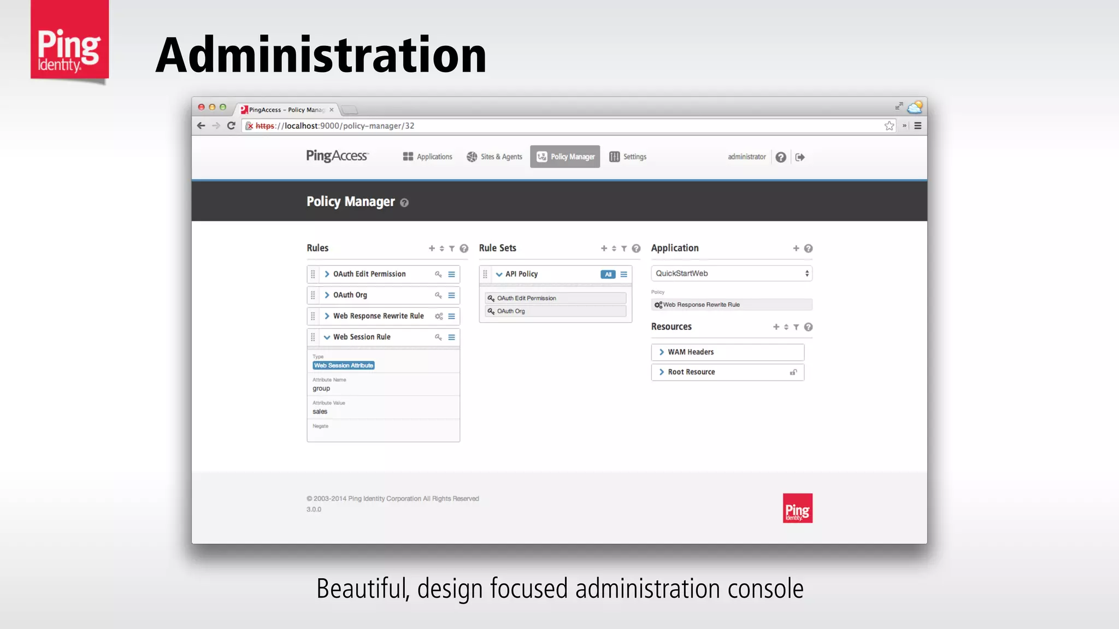Expand the OAuth Org rule
Image resolution: width=1119 pixels, height=629 pixels.
click(x=327, y=295)
